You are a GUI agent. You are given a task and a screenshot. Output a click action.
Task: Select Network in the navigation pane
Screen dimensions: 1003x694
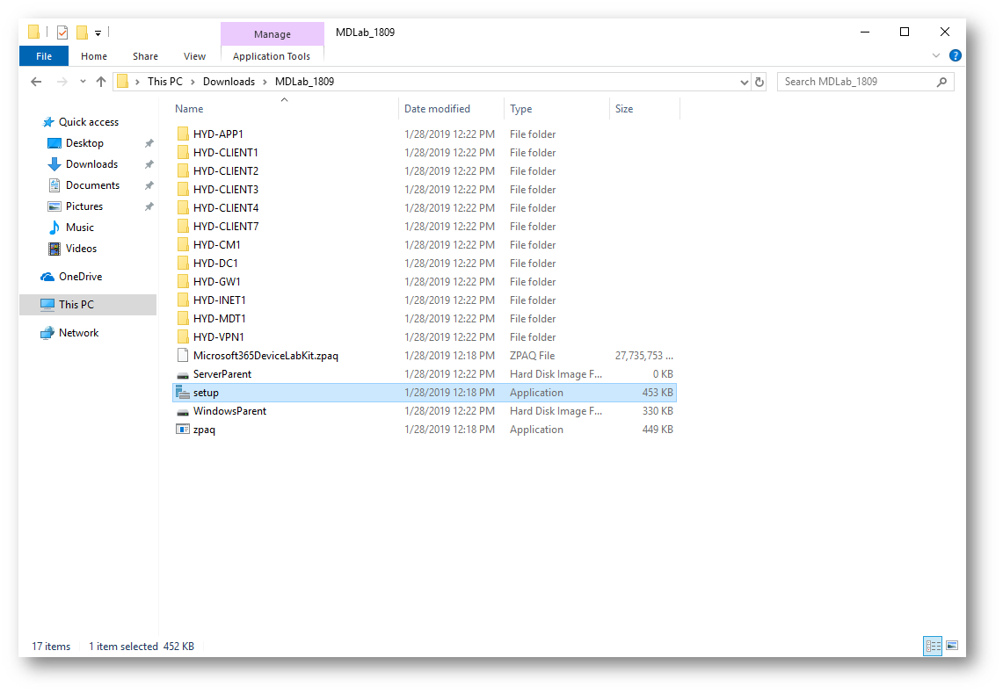[79, 333]
